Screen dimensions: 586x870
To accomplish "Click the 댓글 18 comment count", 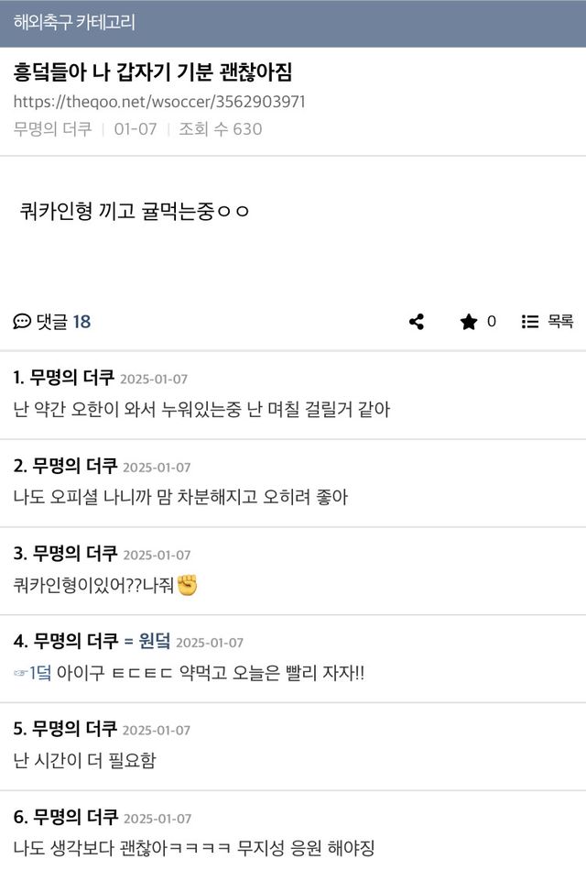I will click(x=63, y=322).
